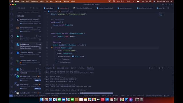Click Go Live in the status bar

(x=141, y=96)
